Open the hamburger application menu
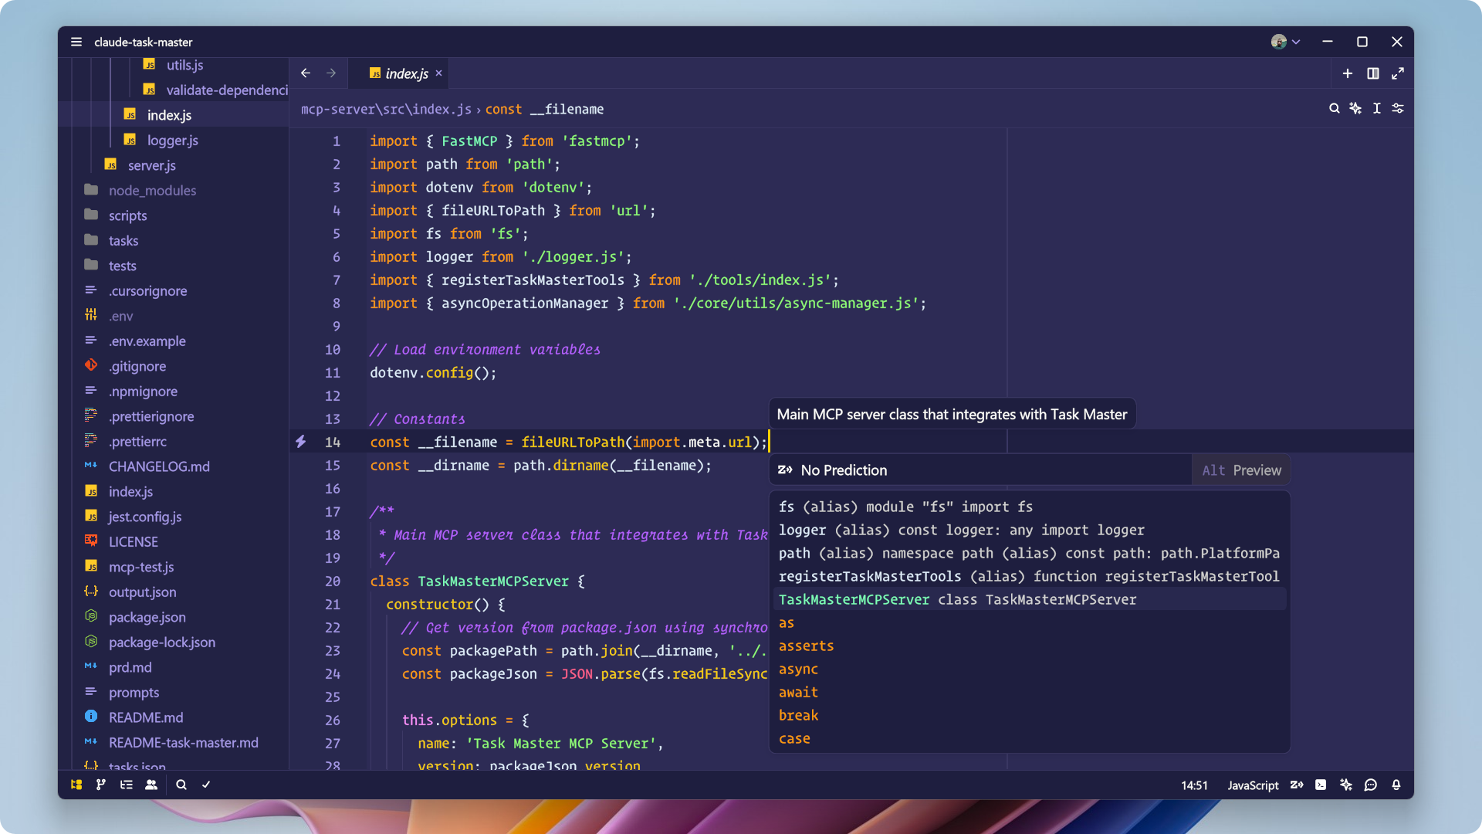This screenshot has height=834, width=1482. 76,42
